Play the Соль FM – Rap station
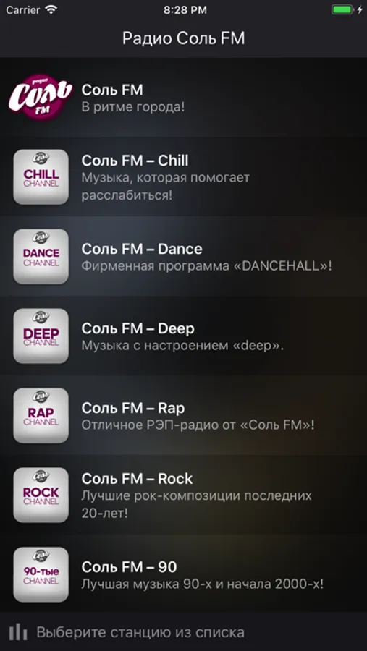Image resolution: width=367 pixels, height=651 pixels. [183, 416]
